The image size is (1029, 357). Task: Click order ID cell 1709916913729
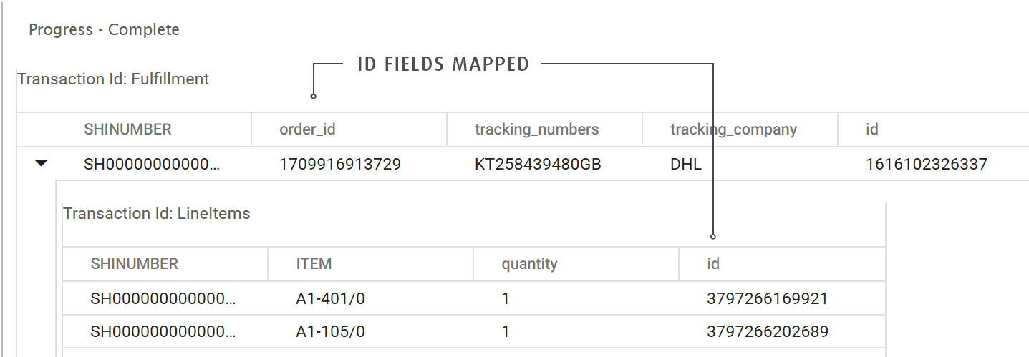click(340, 165)
